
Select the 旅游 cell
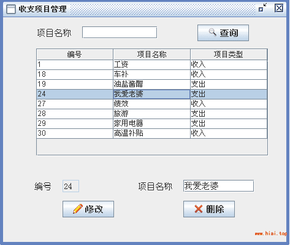(x=151, y=114)
